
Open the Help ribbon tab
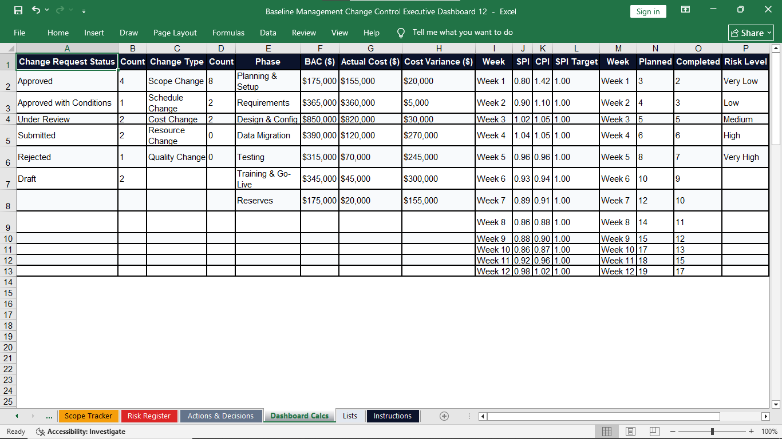coord(372,33)
